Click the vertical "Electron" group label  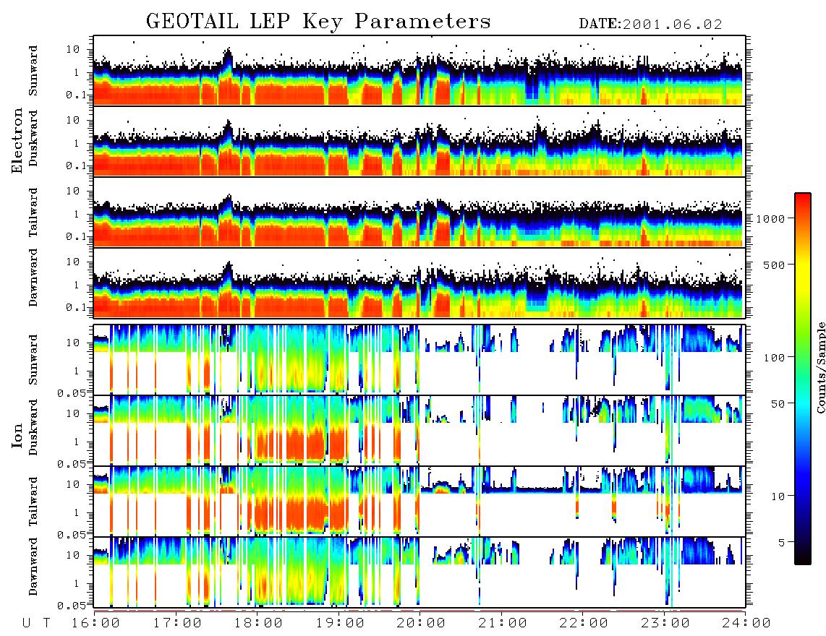click(x=17, y=141)
